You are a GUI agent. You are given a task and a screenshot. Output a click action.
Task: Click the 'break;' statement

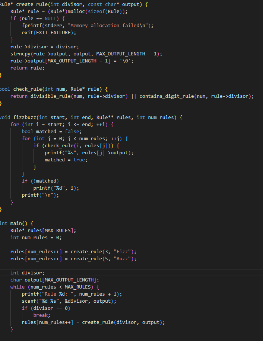pos(42,315)
